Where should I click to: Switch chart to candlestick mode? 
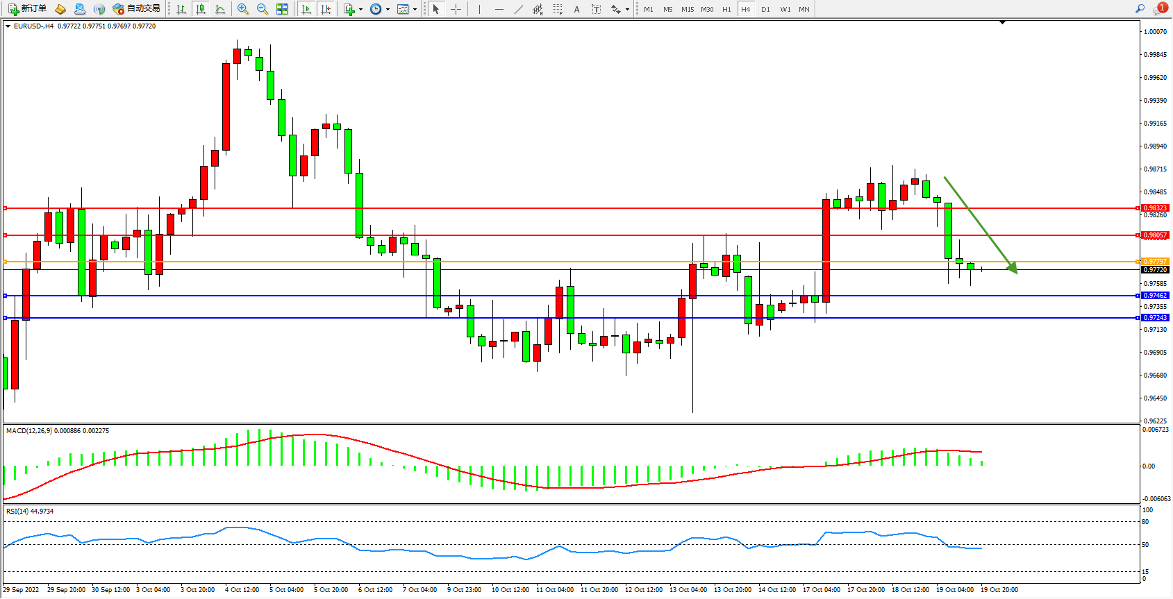click(201, 9)
